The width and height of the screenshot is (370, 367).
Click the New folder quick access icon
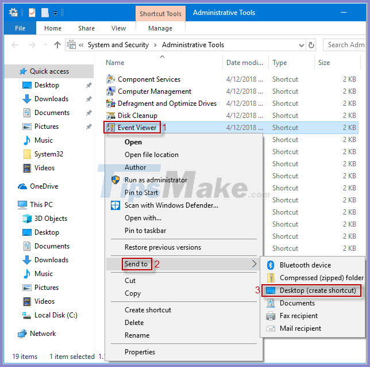pyautogui.click(x=45, y=13)
